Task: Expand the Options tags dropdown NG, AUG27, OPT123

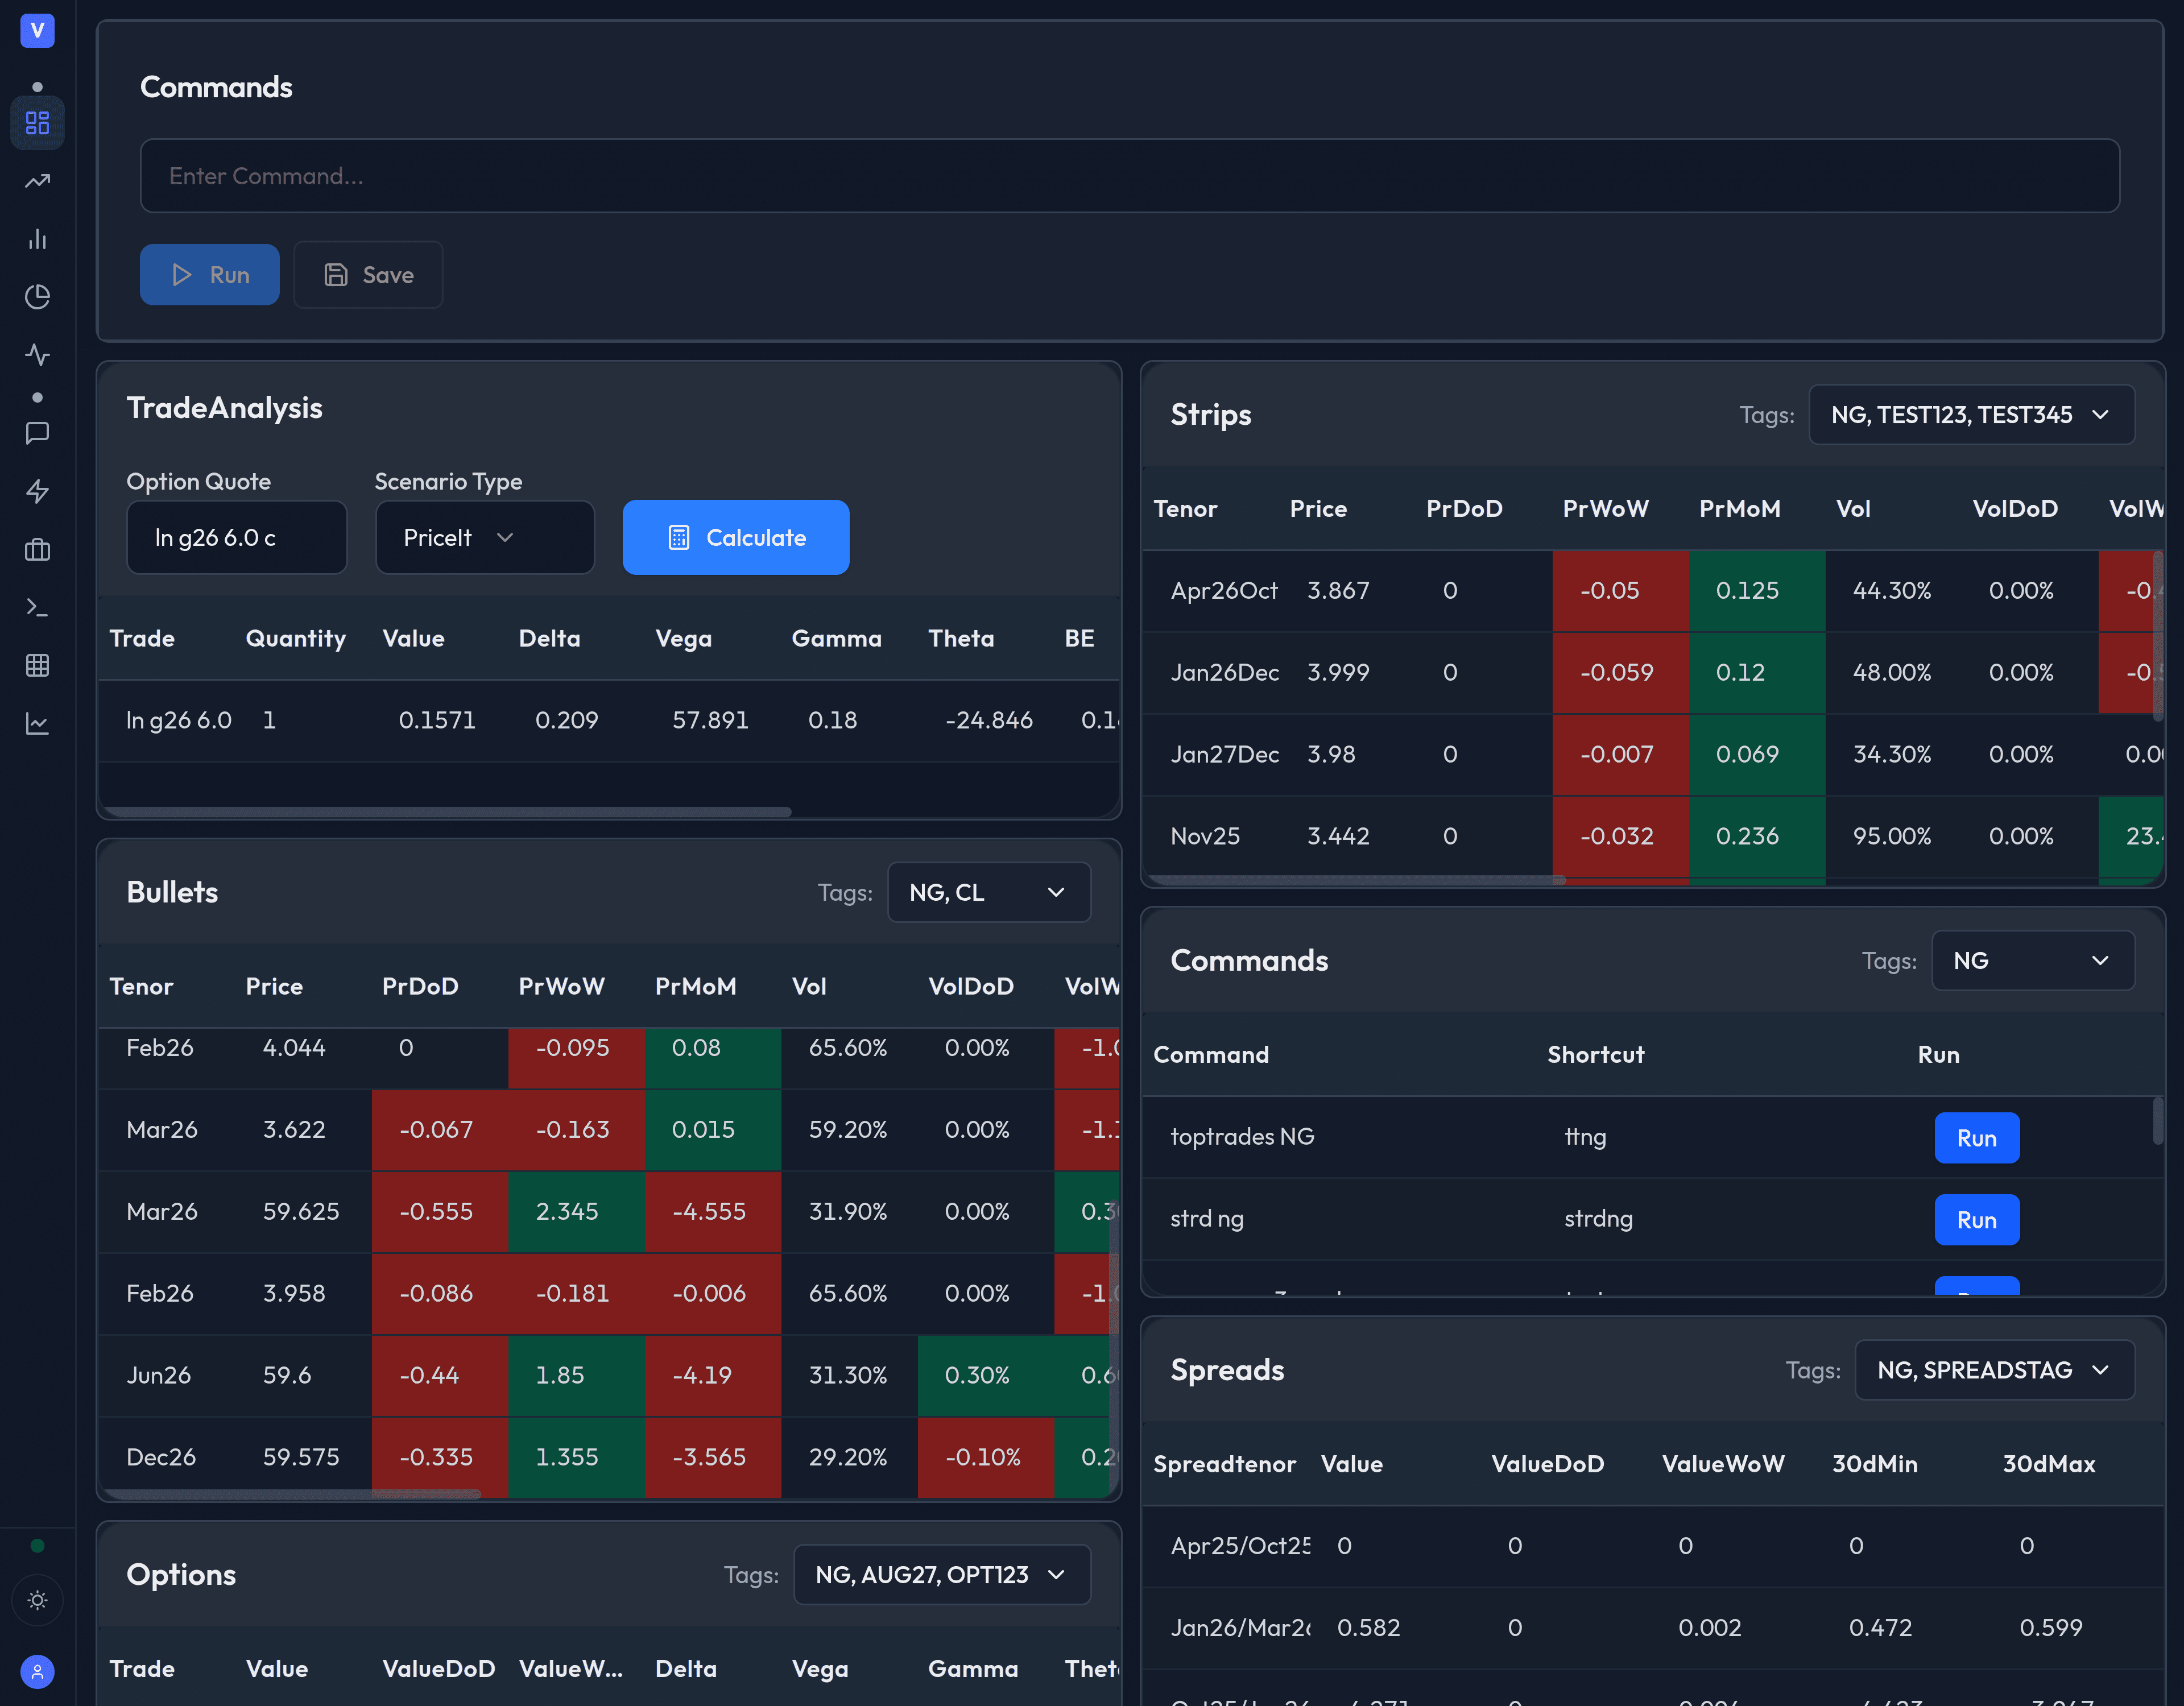Action: coord(941,1574)
